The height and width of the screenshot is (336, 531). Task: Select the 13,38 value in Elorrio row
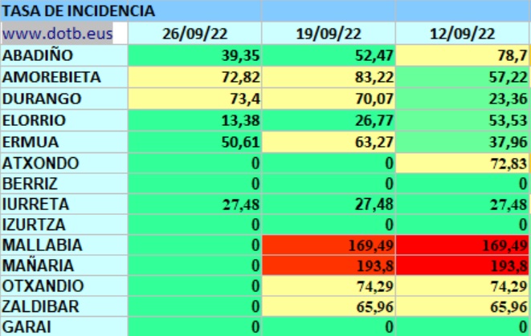194,120
